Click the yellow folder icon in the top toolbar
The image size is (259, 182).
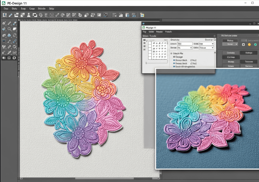[142, 15]
